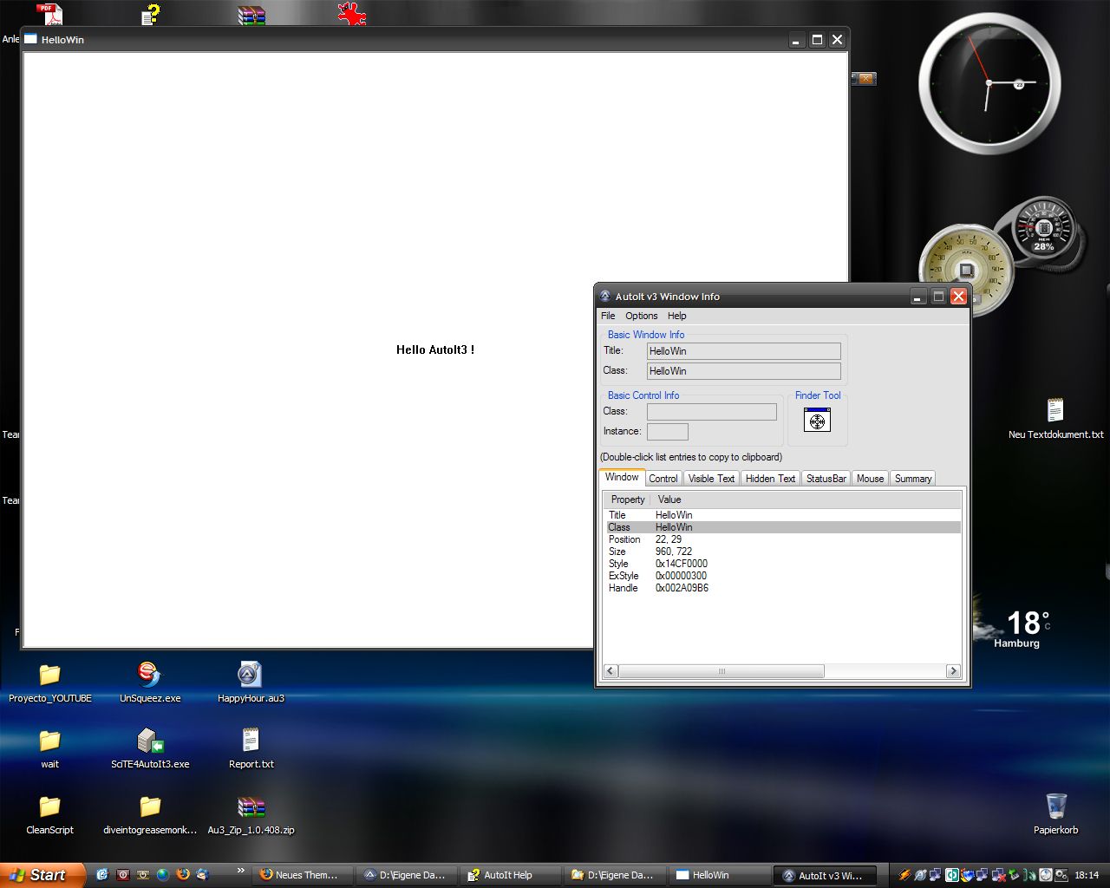Viewport: 1110px width, 888px height.
Task: Expand the quick launch overflow chevron
Action: pos(240,871)
